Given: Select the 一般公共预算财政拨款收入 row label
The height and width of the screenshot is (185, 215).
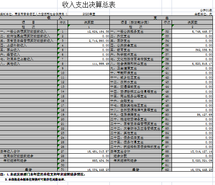Looking at the screenshot, I should point(29,31).
